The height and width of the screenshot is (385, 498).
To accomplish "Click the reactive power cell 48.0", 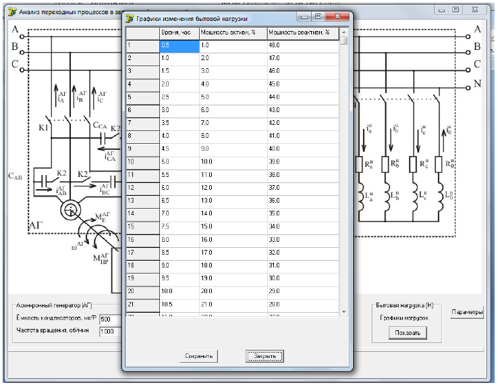I will (x=302, y=45).
